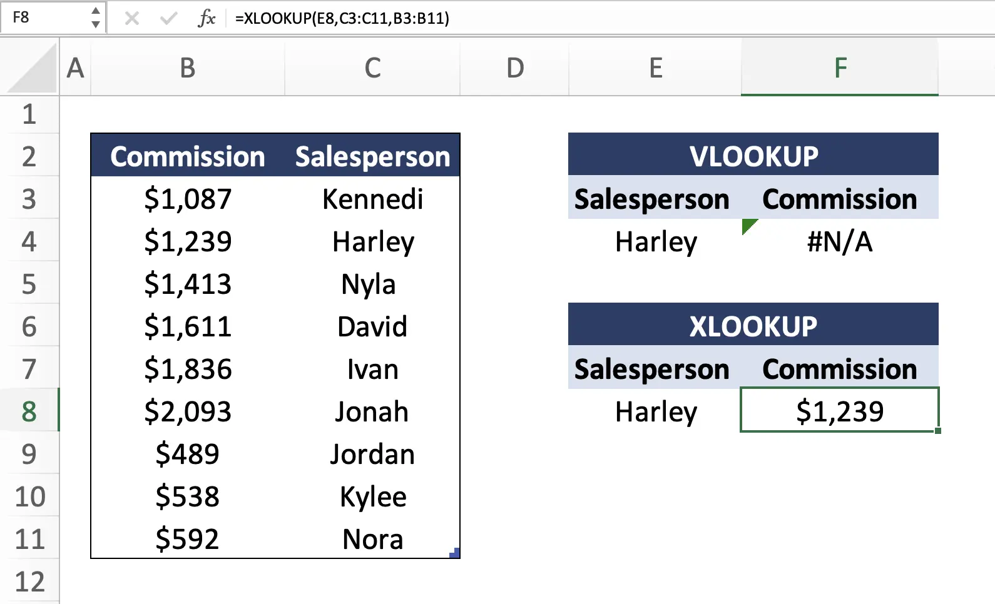Select the Commission table header cell

[187, 156]
